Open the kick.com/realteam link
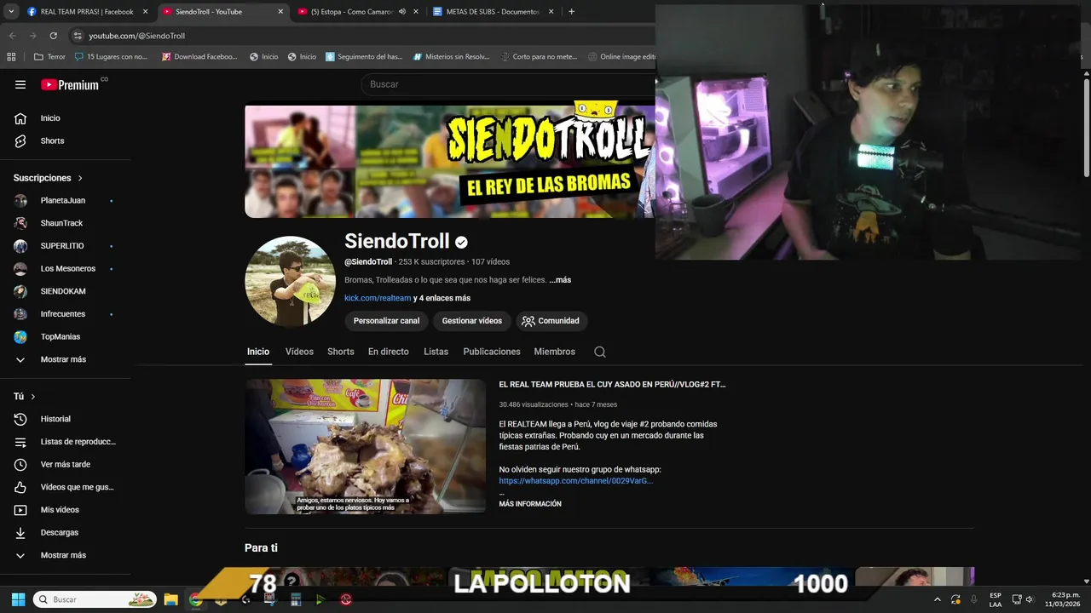1091x613 pixels. [378, 298]
